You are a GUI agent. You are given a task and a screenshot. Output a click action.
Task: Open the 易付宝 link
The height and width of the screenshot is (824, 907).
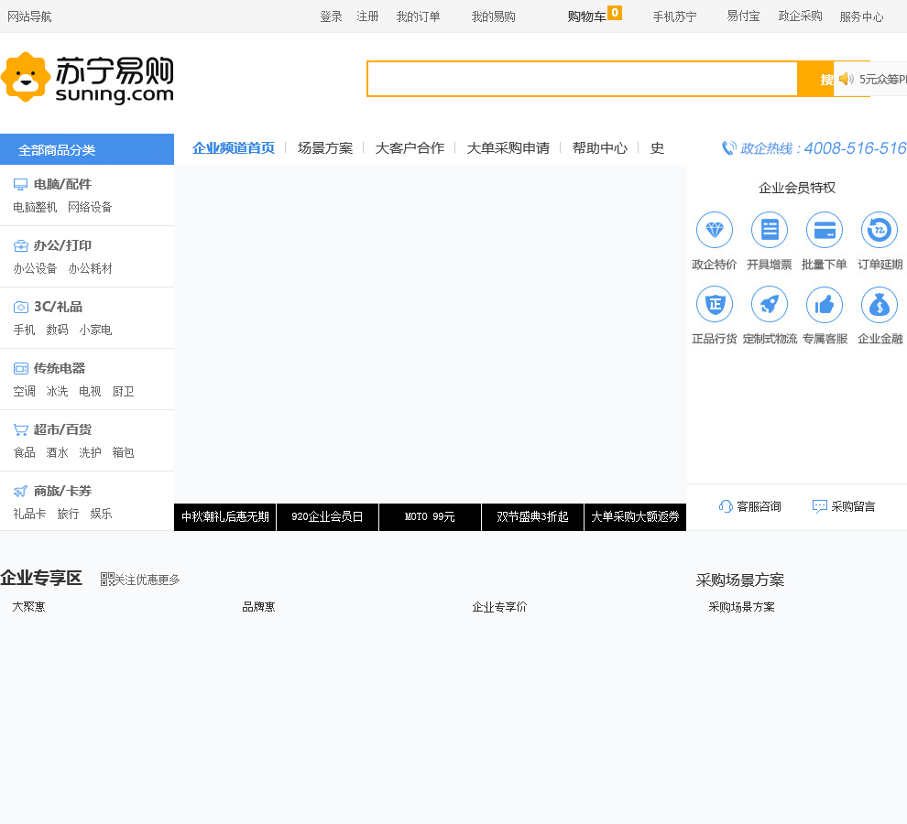pyautogui.click(x=743, y=16)
